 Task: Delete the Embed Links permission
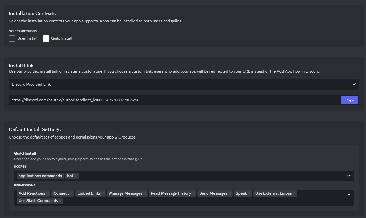click(103, 193)
